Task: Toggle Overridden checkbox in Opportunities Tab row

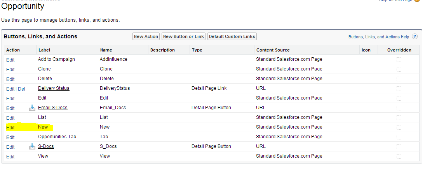Action: [399, 137]
